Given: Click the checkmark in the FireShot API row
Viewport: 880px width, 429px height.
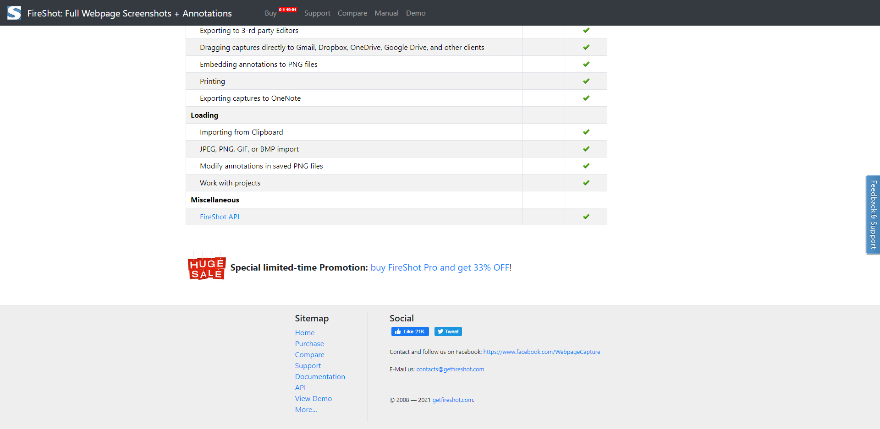Looking at the screenshot, I should pyautogui.click(x=586, y=217).
